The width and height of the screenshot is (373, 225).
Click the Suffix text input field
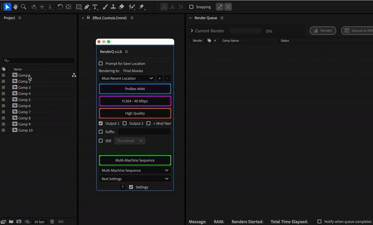144,132
